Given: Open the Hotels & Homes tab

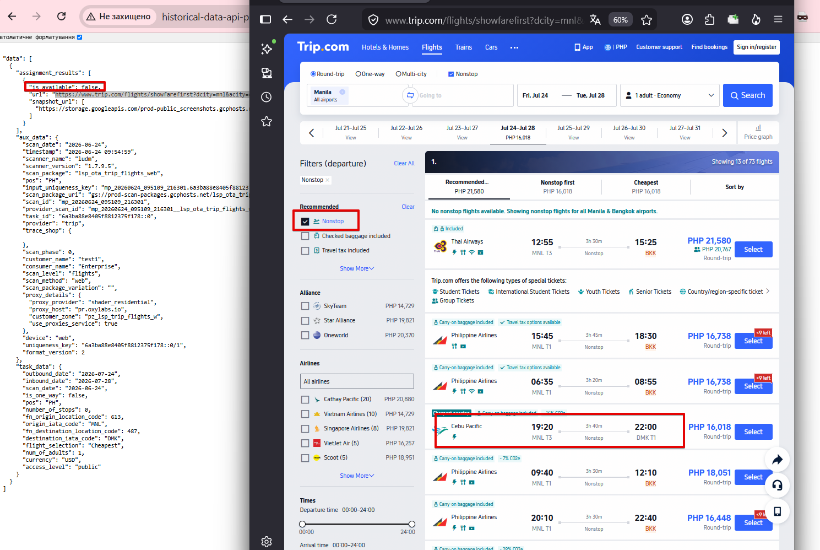Looking at the screenshot, I should [x=385, y=47].
